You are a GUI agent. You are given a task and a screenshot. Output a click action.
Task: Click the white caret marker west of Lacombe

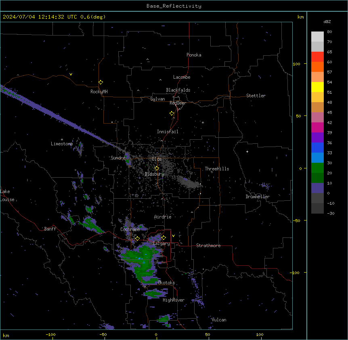coord(160,80)
